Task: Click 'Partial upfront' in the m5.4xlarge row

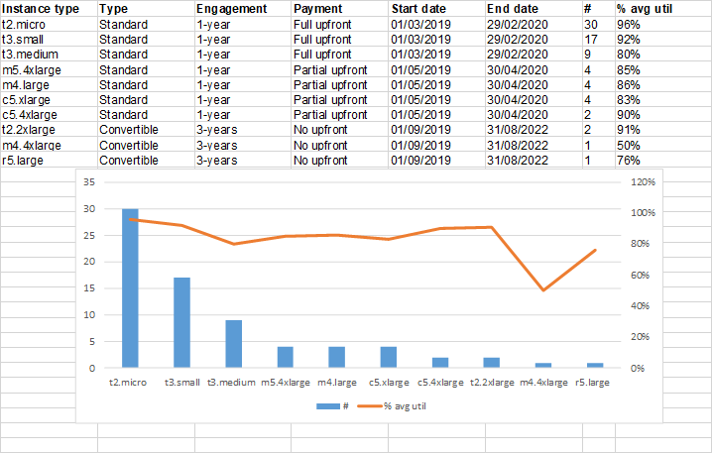Action: [340, 70]
